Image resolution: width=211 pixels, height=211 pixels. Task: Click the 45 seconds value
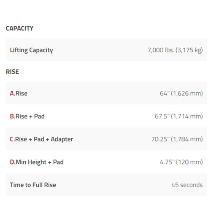click(x=187, y=185)
